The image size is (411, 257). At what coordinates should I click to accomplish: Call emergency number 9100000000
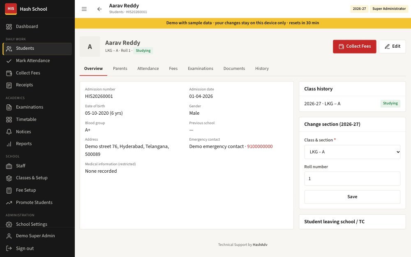260,146
